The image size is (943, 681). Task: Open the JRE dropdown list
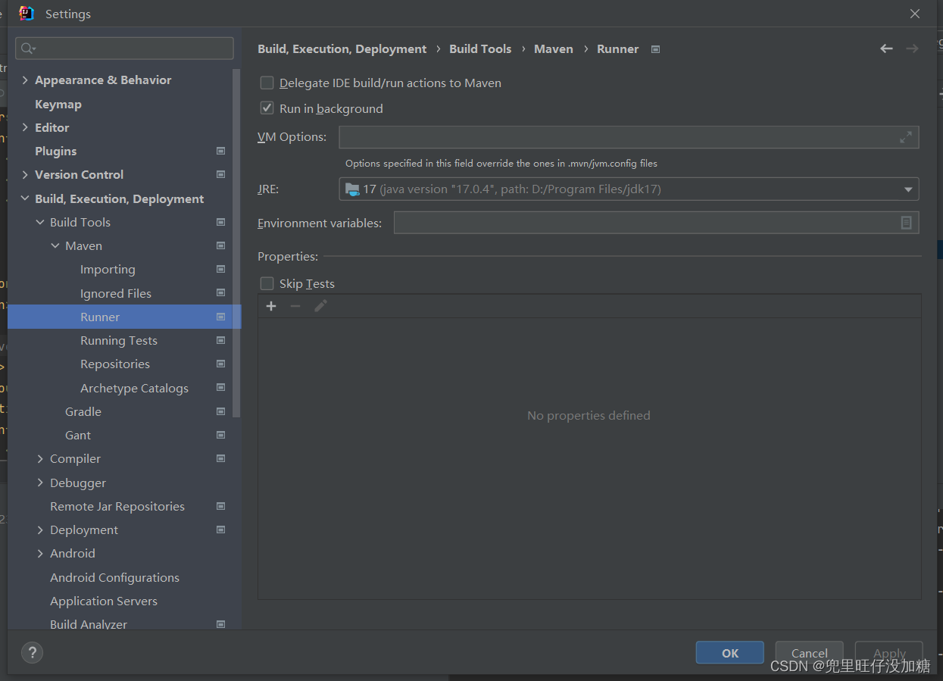click(x=908, y=189)
